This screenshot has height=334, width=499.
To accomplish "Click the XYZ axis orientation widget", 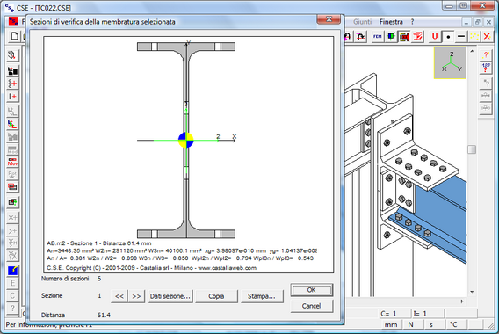I will (450, 62).
